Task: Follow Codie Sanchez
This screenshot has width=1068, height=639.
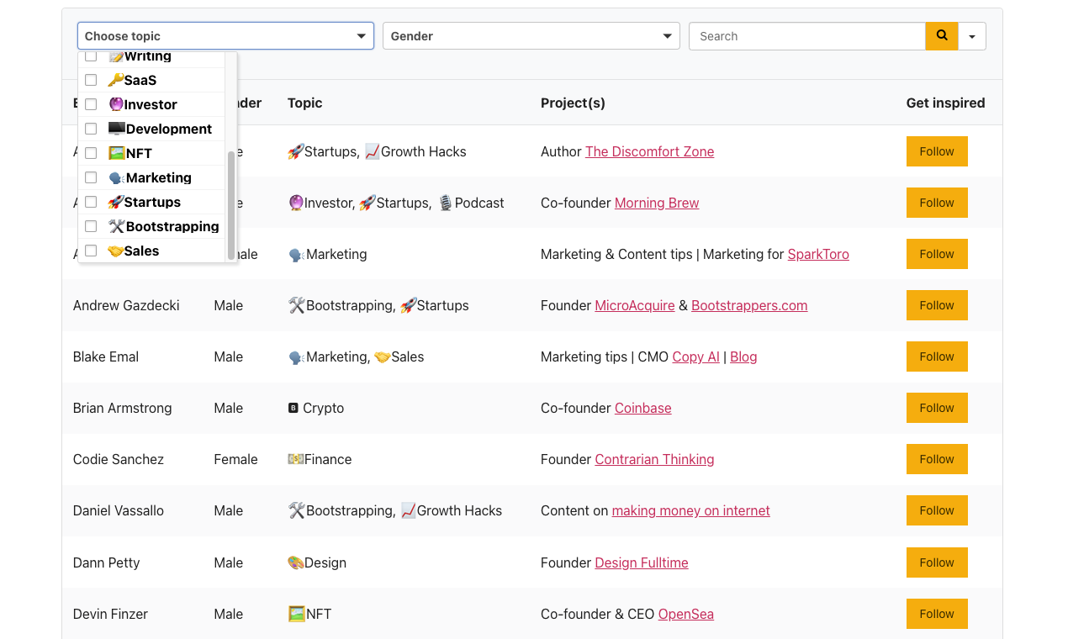Action: point(937,459)
